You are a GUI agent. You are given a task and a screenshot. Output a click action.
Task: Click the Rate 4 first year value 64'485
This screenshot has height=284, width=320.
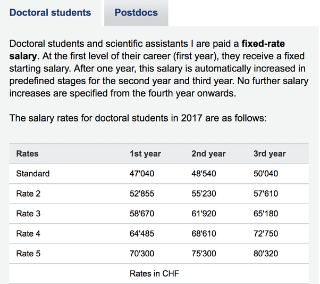click(142, 233)
